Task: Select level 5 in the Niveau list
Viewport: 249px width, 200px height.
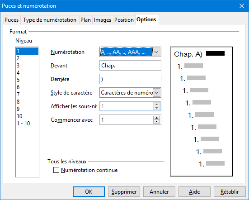Action: (27, 80)
